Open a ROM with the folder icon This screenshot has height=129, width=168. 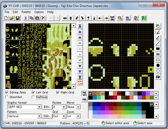(12, 18)
